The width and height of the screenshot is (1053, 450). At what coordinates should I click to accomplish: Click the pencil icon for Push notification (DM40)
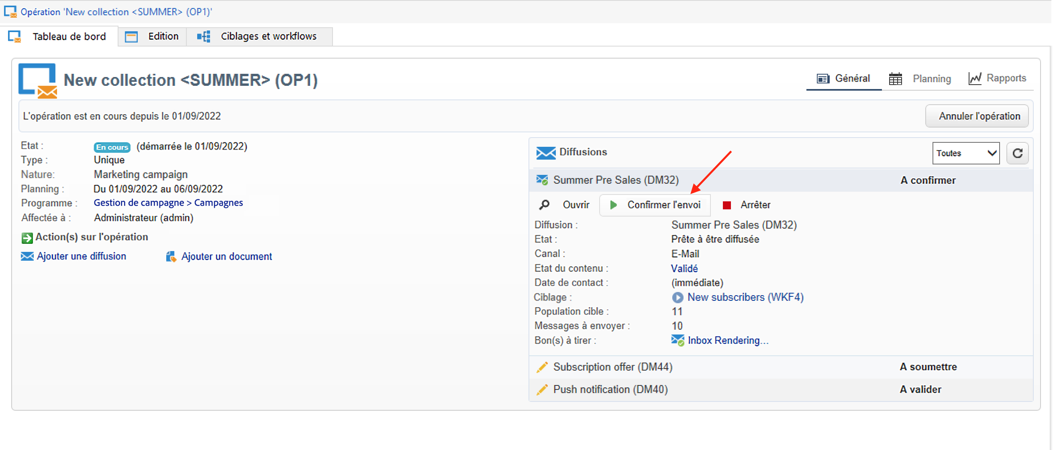[542, 389]
